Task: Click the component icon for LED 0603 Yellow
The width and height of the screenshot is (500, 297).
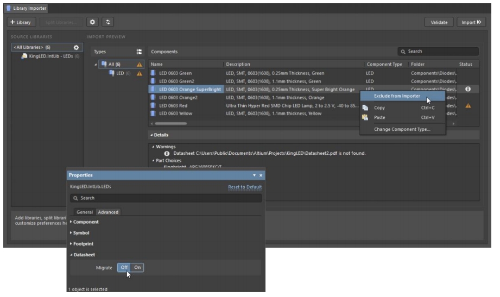Action: pos(153,113)
